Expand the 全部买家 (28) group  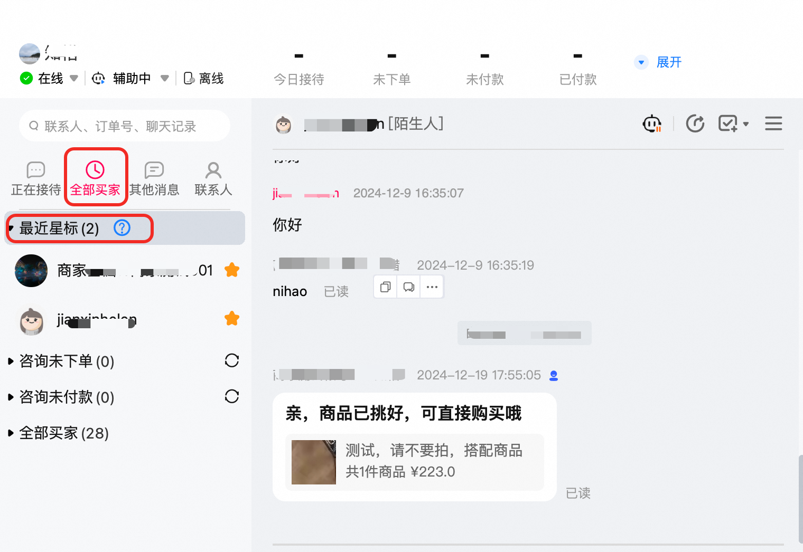pos(11,433)
